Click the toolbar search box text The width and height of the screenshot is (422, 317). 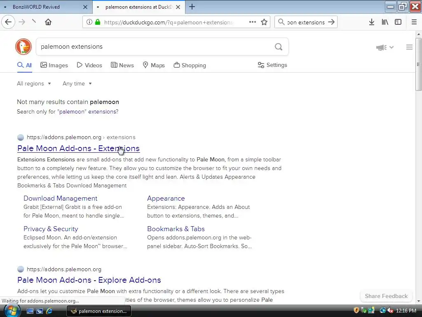[x=306, y=22]
